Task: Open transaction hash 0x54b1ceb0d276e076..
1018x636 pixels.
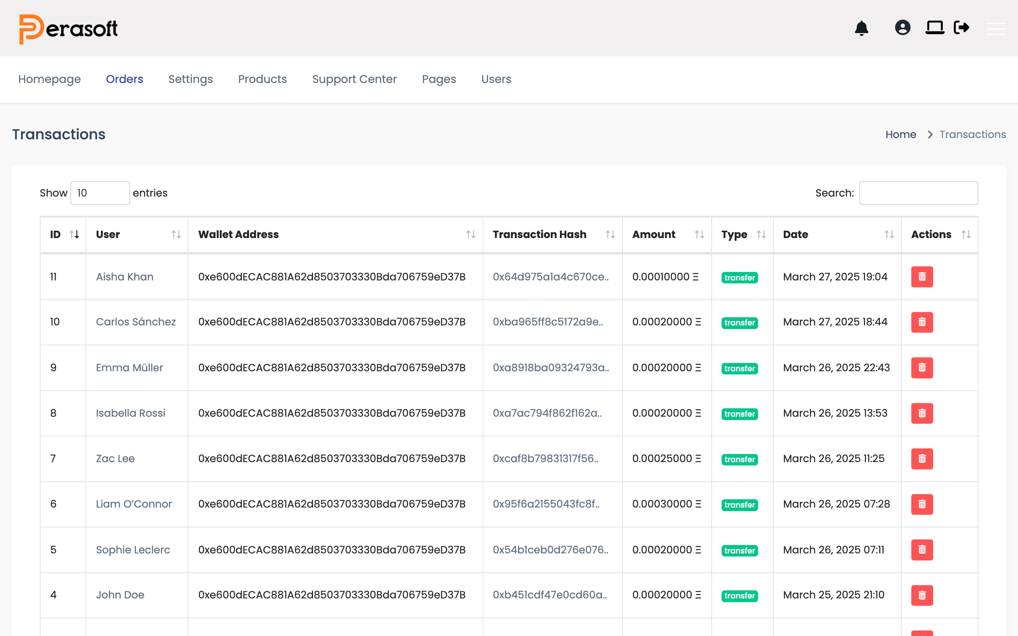Action: pyautogui.click(x=551, y=550)
